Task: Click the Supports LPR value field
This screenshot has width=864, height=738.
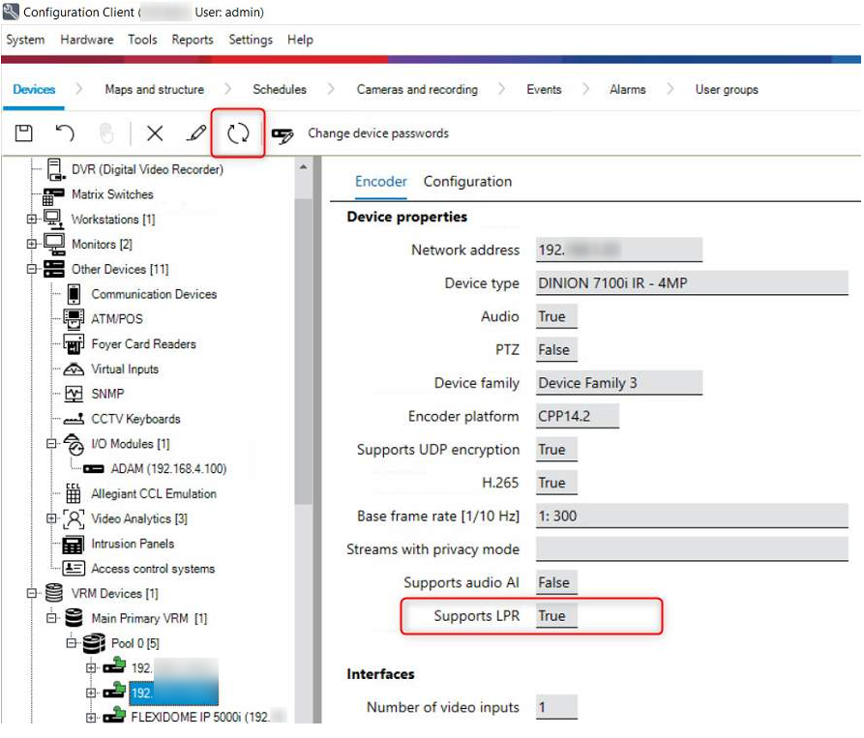Action: [x=556, y=616]
